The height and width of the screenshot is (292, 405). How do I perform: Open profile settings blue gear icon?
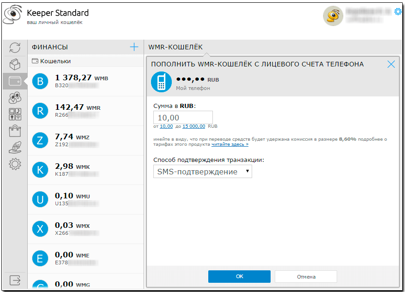[398, 12]
